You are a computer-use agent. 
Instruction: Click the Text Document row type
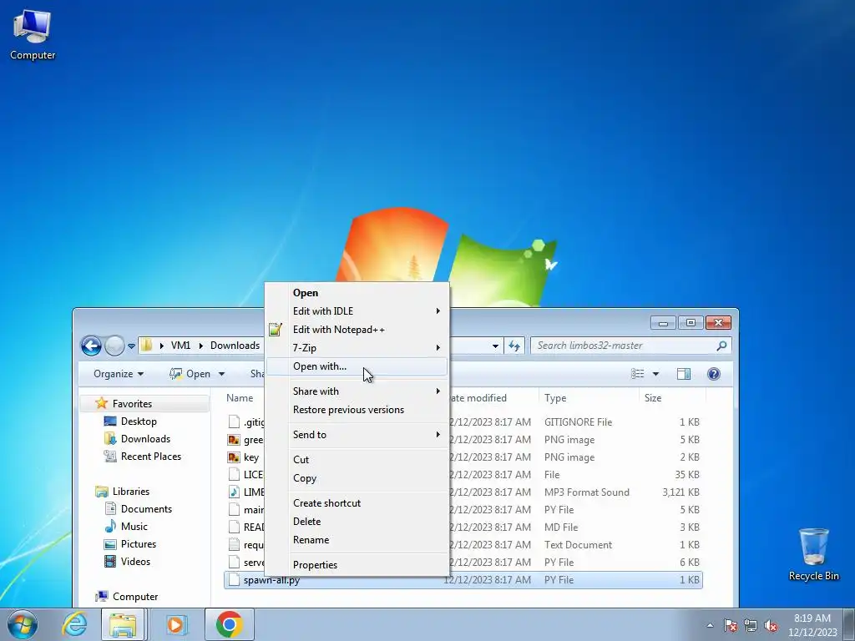click(x=578, y=544)
